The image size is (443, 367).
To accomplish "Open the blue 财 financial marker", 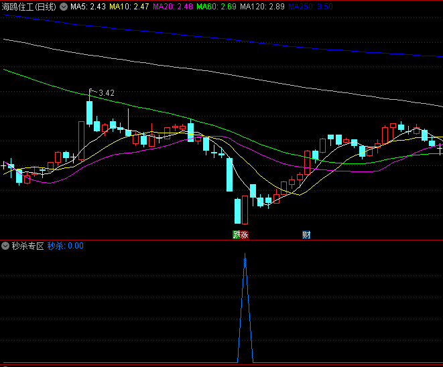I will [x=306, y=234].
